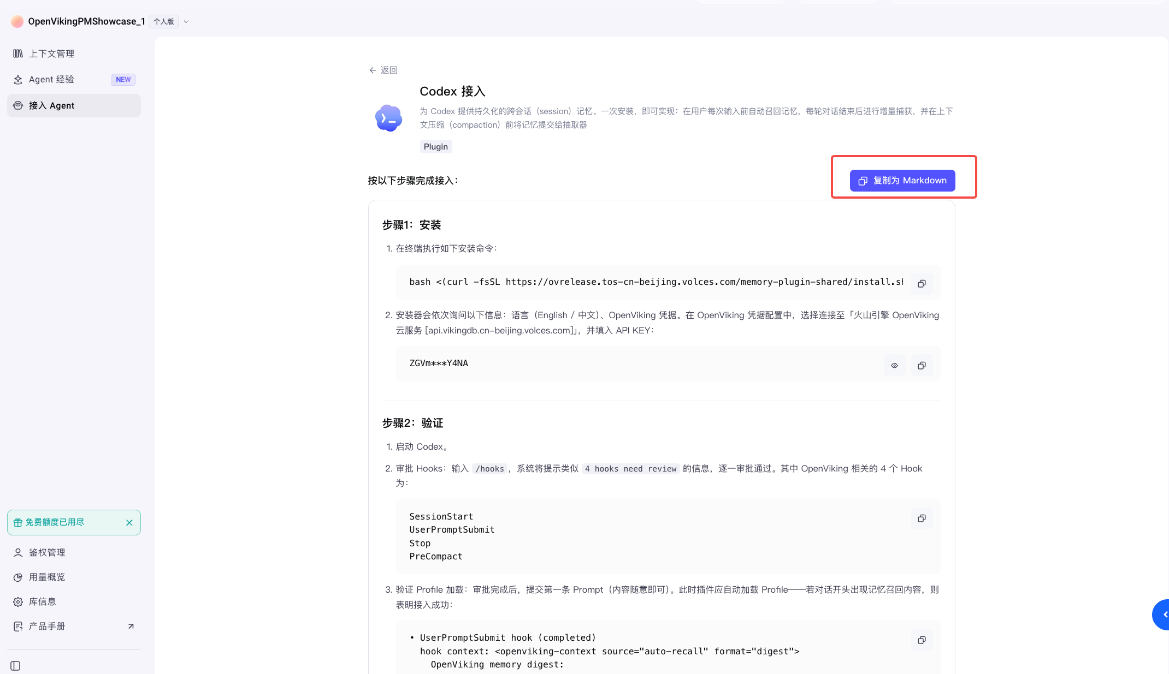This screenshot has height=674, width=1169.
Task: Click the 接入 Agent sidebar icon
Action: pyautogui.click(x=18, y=105)
